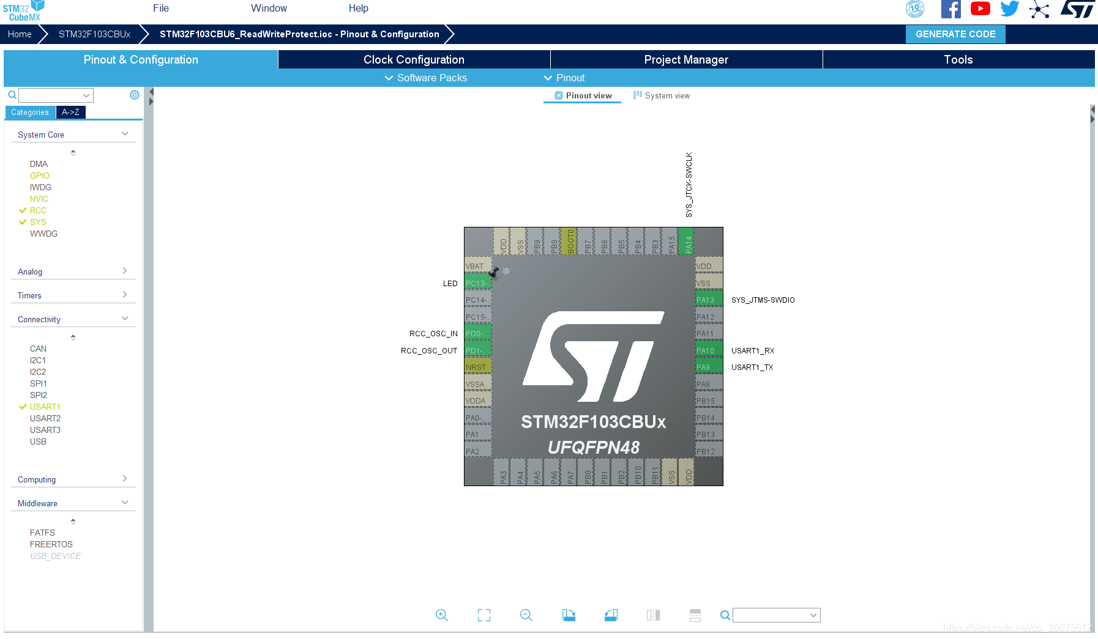Switch to the Project Manager tab
Viewport: 1098px width, 639px height.
coord(685,59)
